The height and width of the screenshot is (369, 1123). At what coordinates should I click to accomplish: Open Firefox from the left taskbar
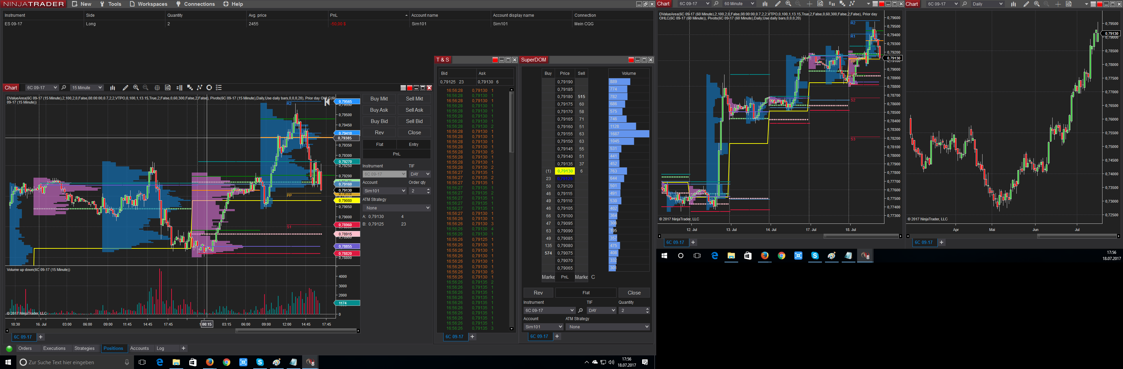(x=210, y=362)
